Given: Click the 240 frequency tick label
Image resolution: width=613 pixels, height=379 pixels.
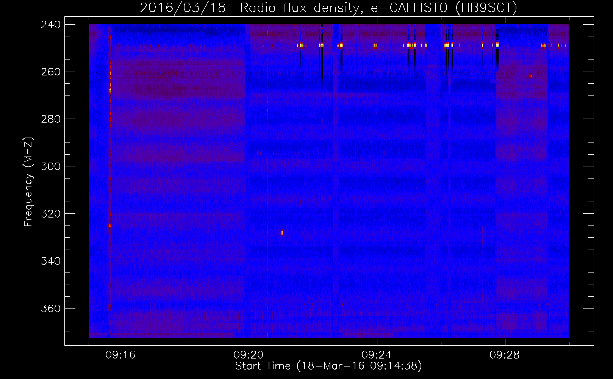Looking at the screenshot, I should pyautogui.click(x=51, y=25).
